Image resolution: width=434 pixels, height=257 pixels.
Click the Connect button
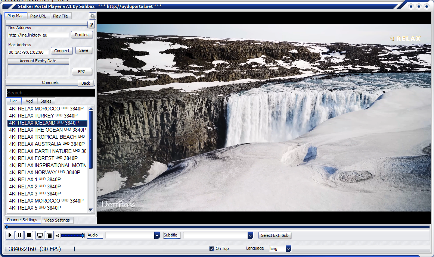62,51
